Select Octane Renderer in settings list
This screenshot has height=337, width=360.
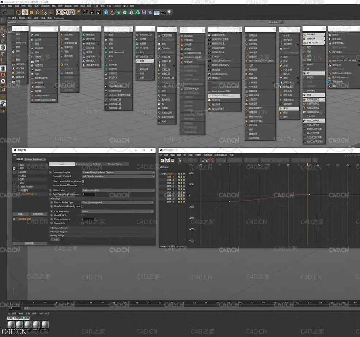click(x=28, y=194)
